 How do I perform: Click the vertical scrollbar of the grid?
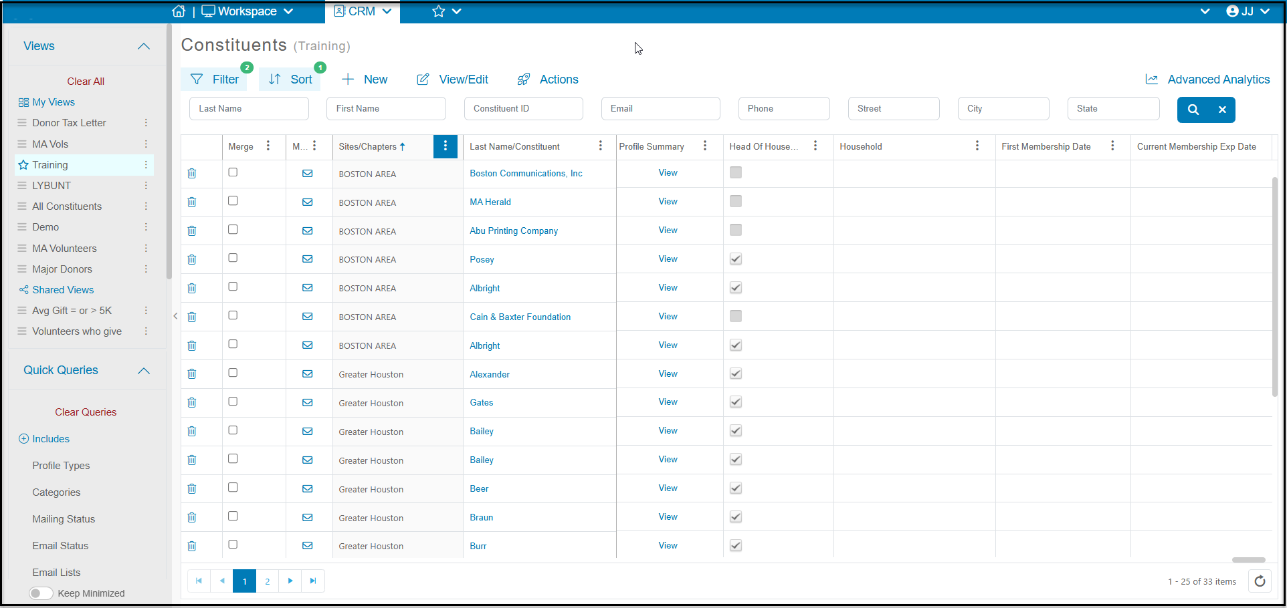click(1275, 287)
